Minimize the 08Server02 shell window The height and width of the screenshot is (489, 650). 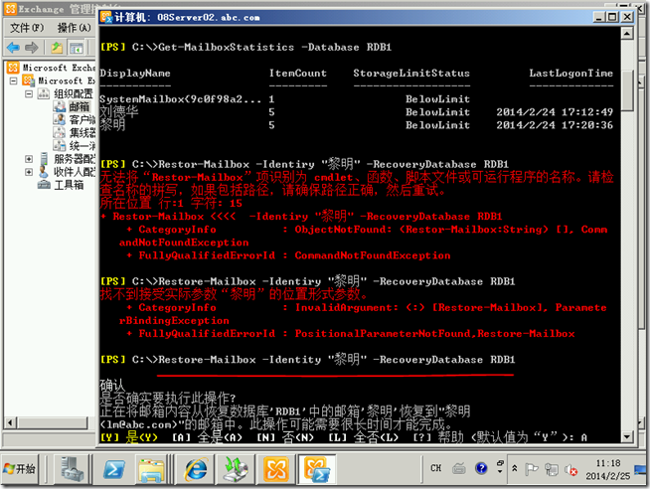pos(599,17)
